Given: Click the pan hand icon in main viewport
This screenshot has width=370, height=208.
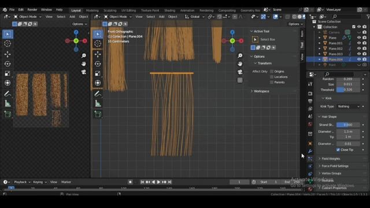Looking at the screenshot, I should (240, 64).
